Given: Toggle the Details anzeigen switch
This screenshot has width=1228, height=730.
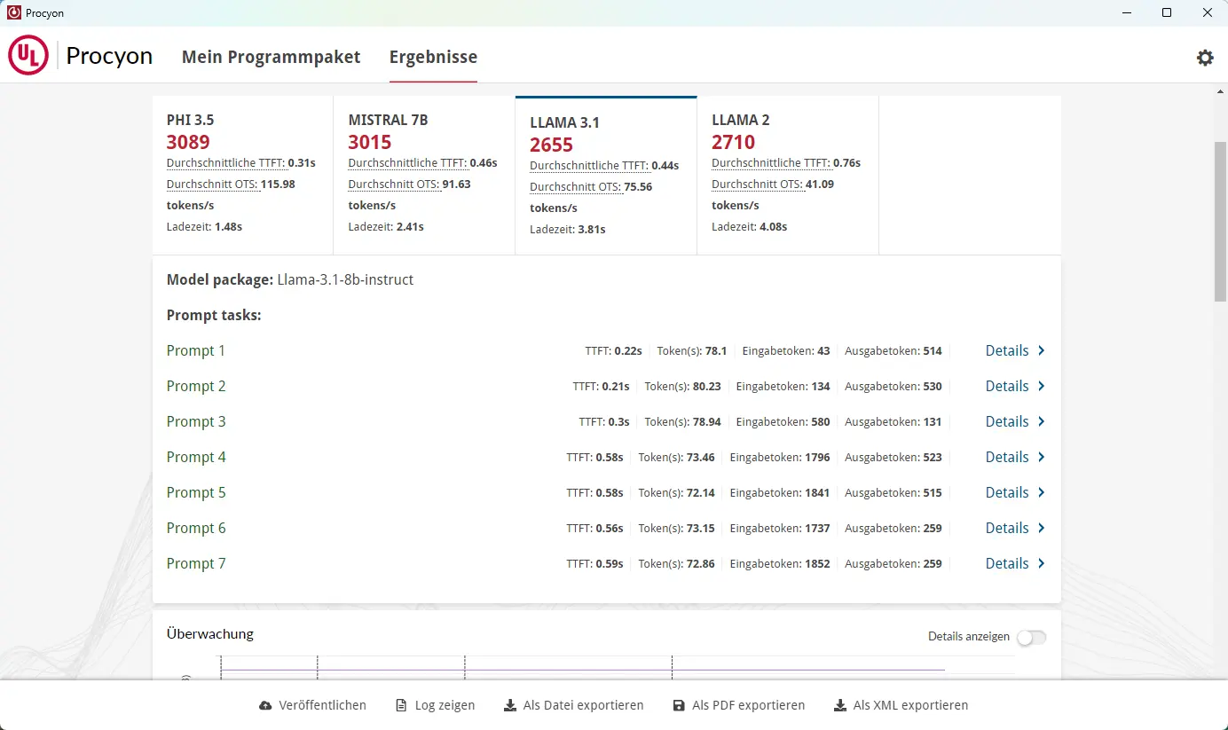Looking at the screenshot, I should coord(1031,637).
